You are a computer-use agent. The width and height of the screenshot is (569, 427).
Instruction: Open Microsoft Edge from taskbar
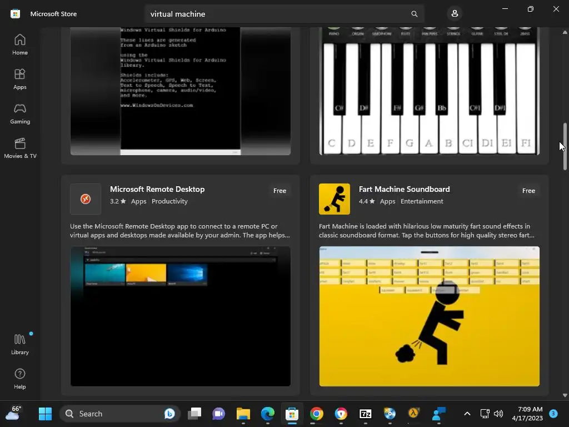point(268,414)
